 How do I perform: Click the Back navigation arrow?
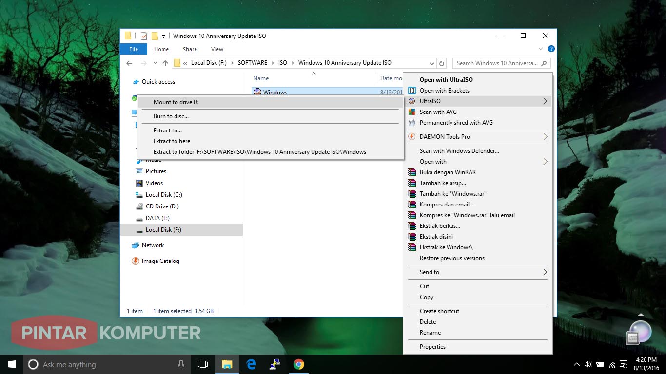[129, 63]
